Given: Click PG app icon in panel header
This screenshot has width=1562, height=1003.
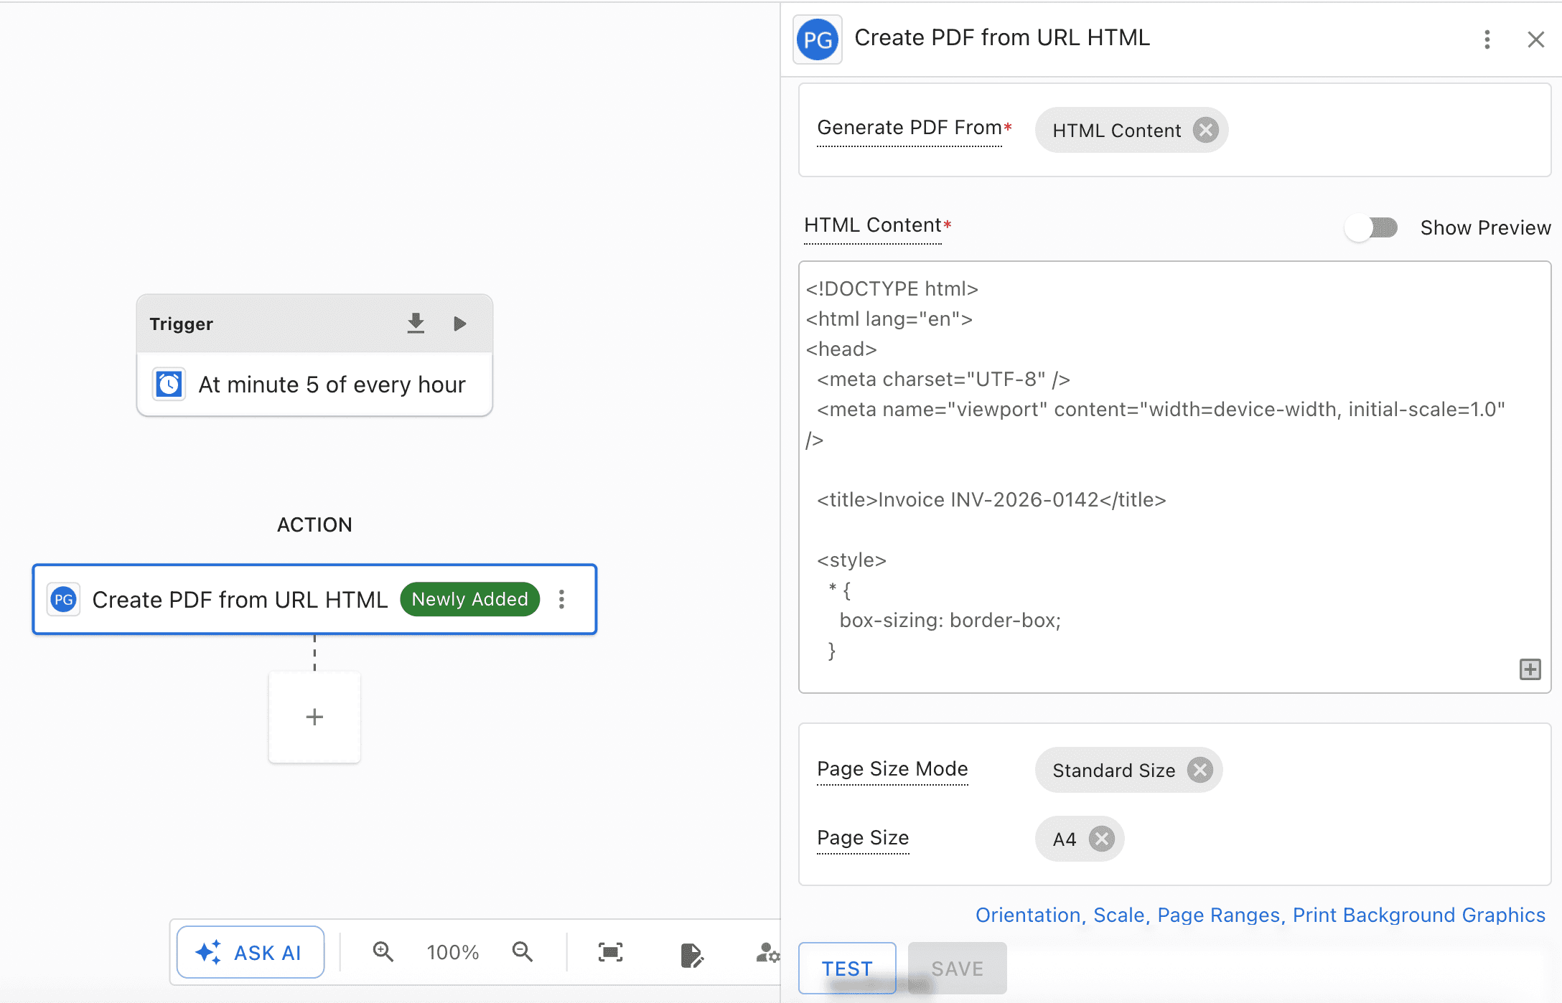Looking at the screenshot, I should click(818, 39).
